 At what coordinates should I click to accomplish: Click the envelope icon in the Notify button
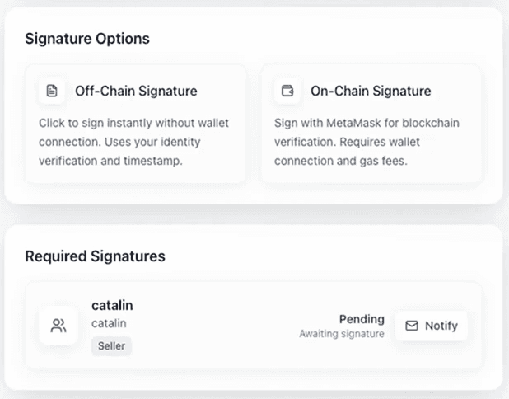[411, 326]
